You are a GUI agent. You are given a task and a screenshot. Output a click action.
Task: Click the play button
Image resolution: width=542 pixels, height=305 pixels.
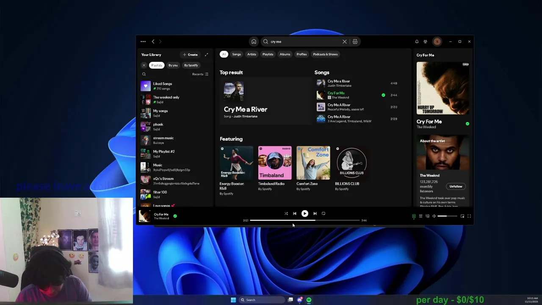[x=305, y=213]
